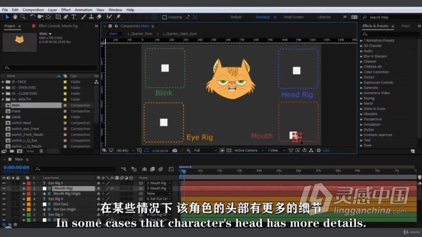Click the current time indicator in timeline
This screenshot has width=422, height=237.
click(184, 171)
